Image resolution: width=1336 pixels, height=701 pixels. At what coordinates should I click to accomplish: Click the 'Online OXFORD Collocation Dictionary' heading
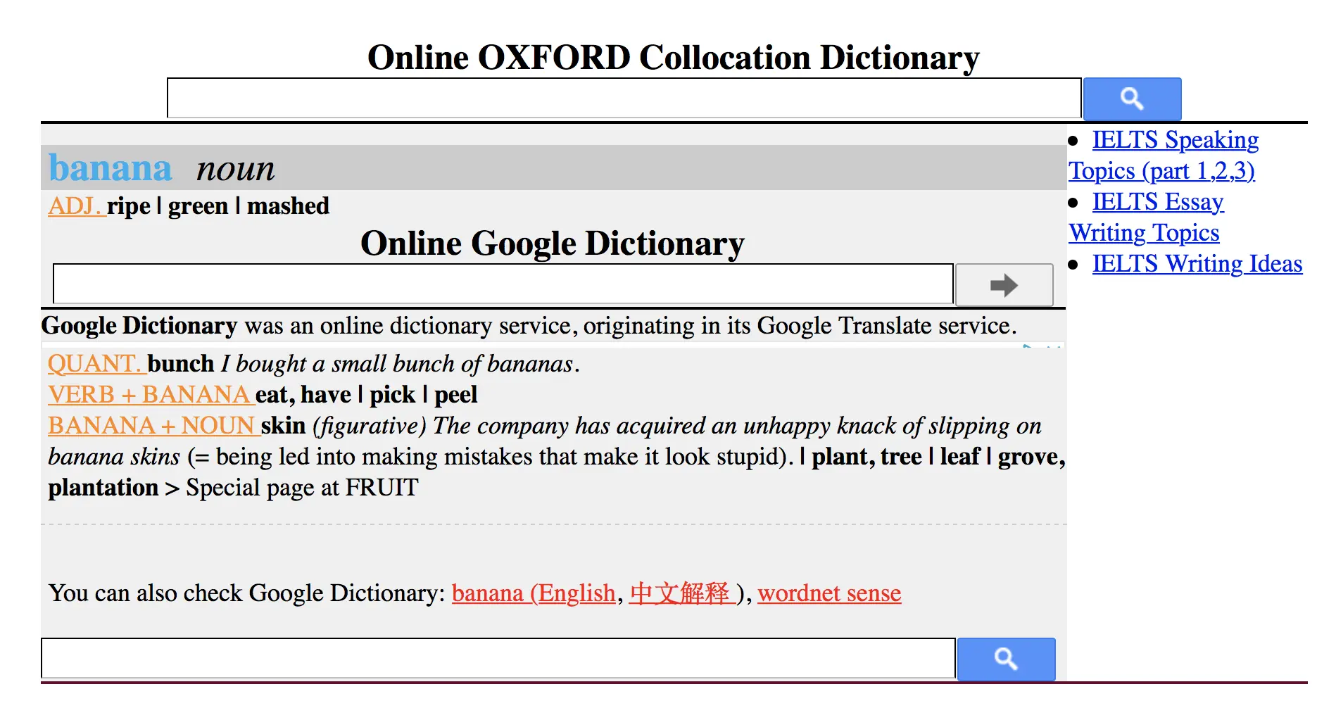pos(673,58)
